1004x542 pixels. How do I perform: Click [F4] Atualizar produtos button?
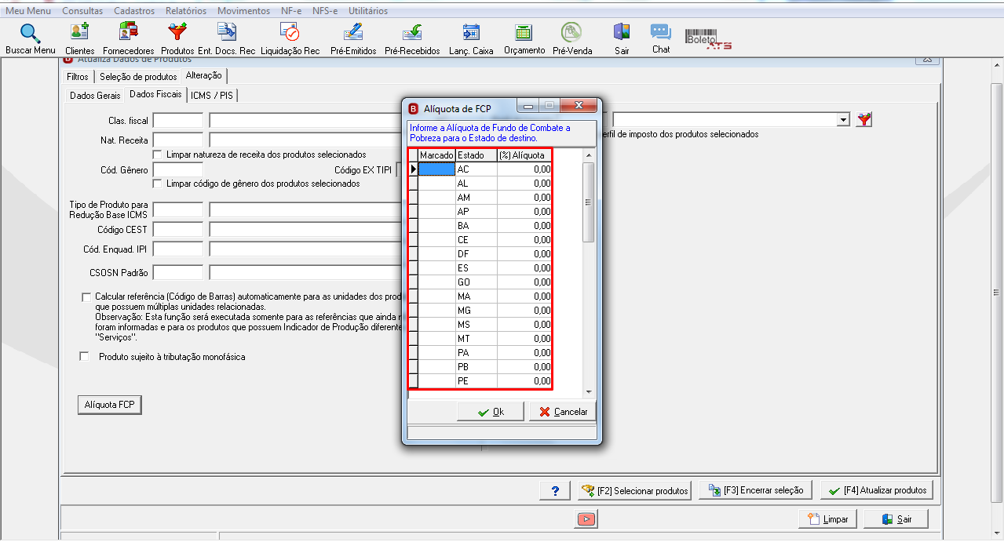coord(878,490)
